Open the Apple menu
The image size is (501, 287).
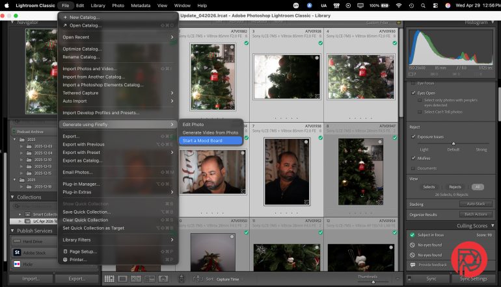7,5
